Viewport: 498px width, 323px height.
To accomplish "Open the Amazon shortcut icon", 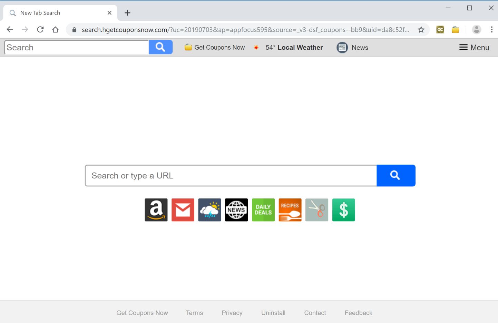I will [x=156, y=210].
